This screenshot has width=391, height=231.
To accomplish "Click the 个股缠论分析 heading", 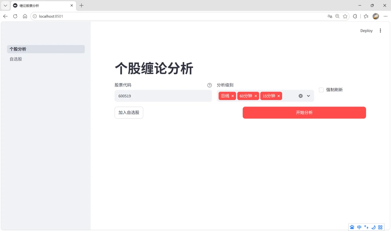I will pyautogui.click(x=154, y=68).
